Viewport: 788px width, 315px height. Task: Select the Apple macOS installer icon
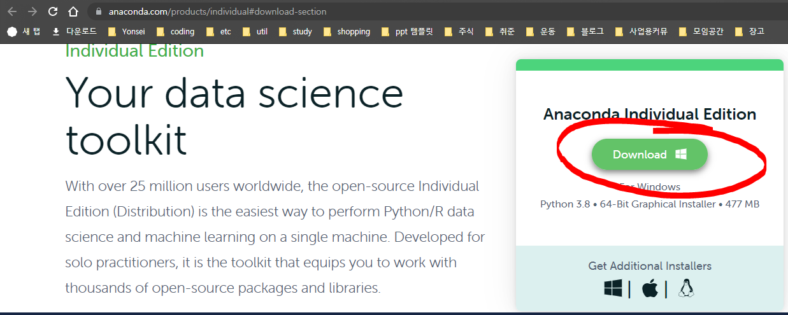[x=650, y=288]
